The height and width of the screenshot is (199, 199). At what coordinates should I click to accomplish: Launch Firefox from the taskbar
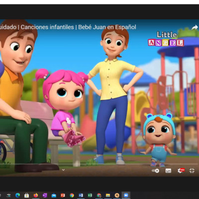click(x=36, y=195)
